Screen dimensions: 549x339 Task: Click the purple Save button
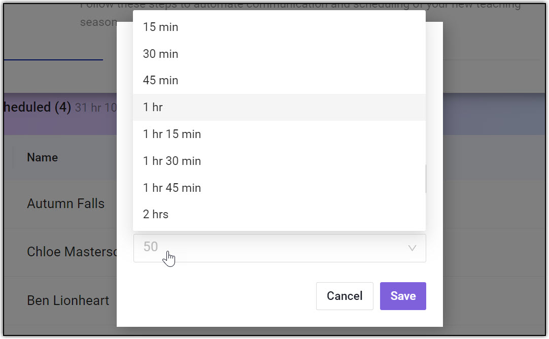pyautogui.click(x=403, y=296)
